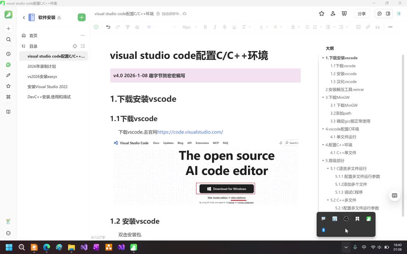The image size is (407, 254).
Task: Favorite this document with the star icon
Action: 322,14
